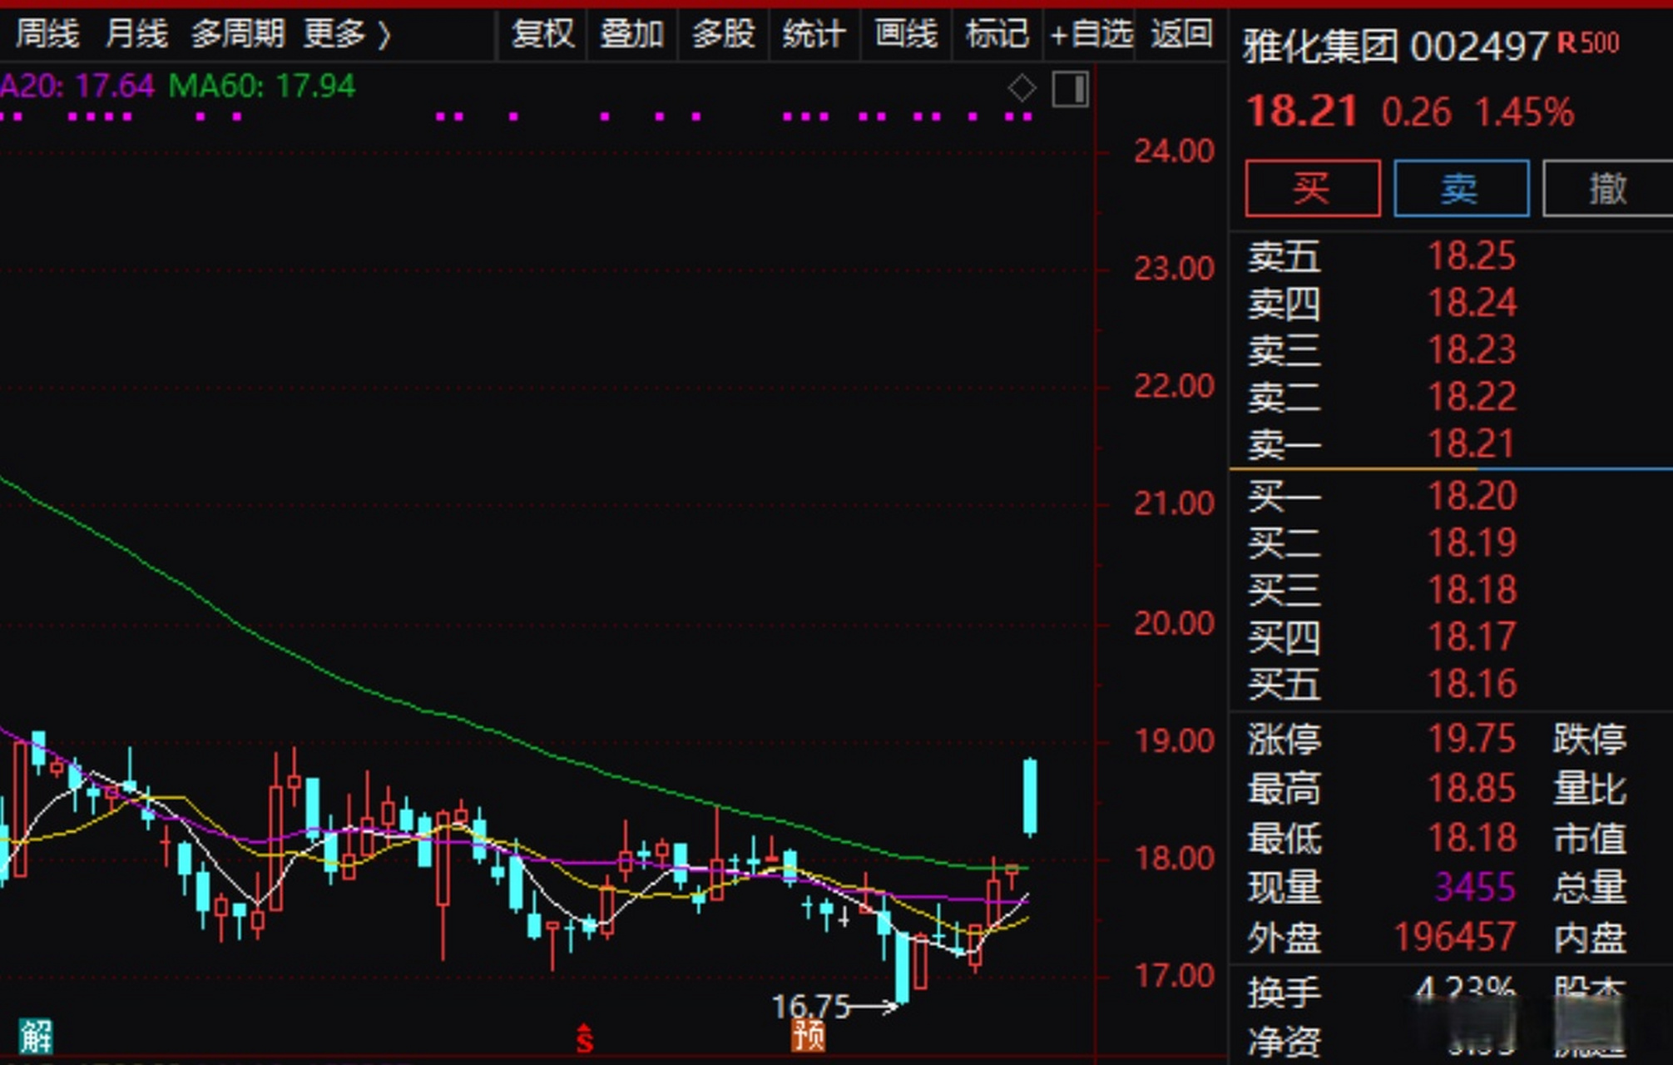
Task: Click the 涨停 value 19.75
Action: 1472,738
